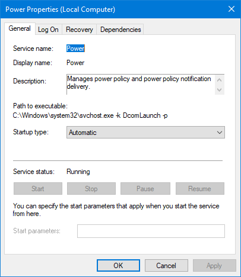Viewport: 241px width, 277px height.
Task: Close the Power Properties dialog window
Action: [232, 9]
